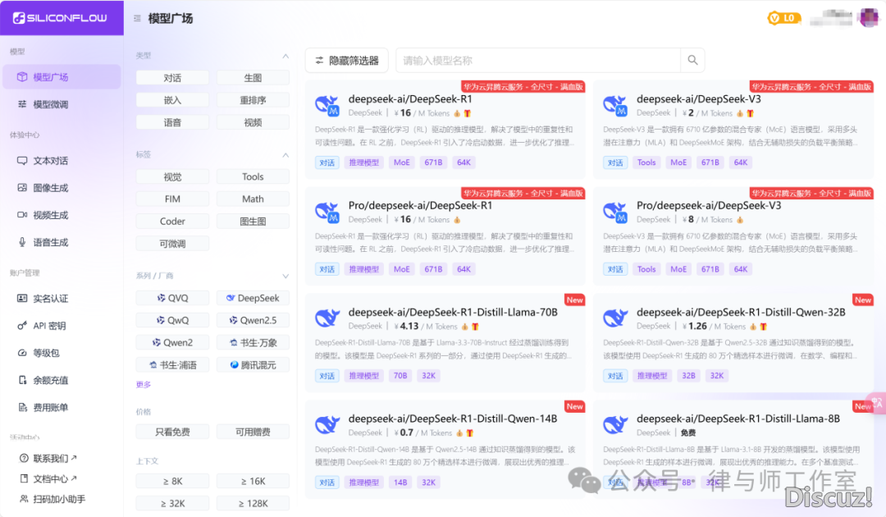The height and width of the screenshot is (517, 886).
Task: Click the model name search field
Action: pos(538,61)
